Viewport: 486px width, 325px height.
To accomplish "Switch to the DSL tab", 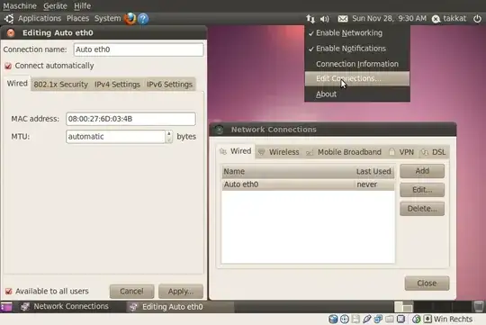I will point(434,152).
